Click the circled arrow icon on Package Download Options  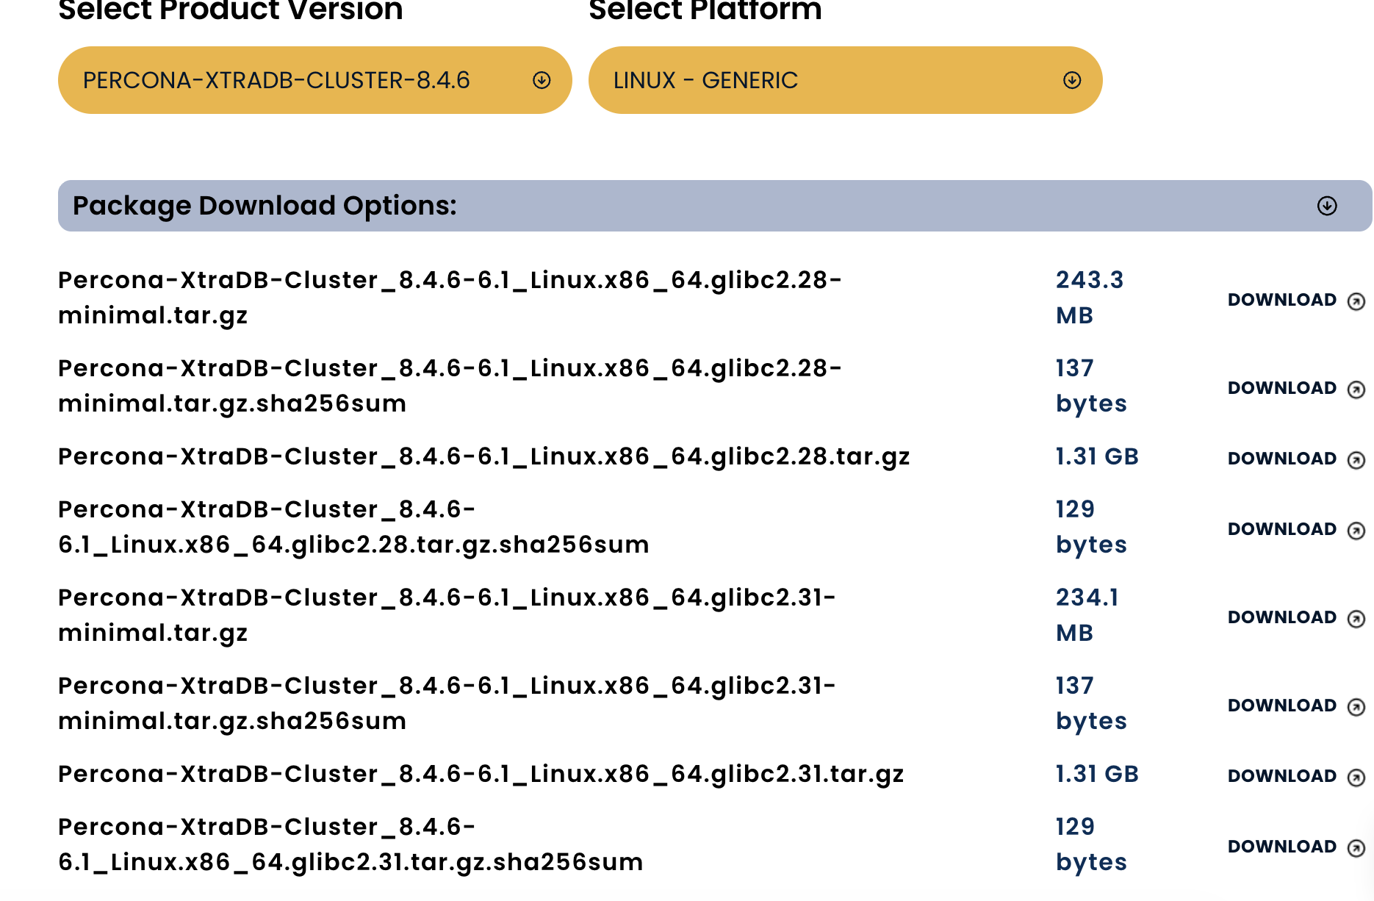point(1327,206)
